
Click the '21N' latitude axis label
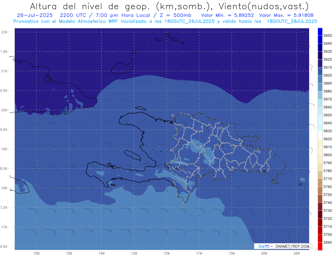click(x=4, y=71)
